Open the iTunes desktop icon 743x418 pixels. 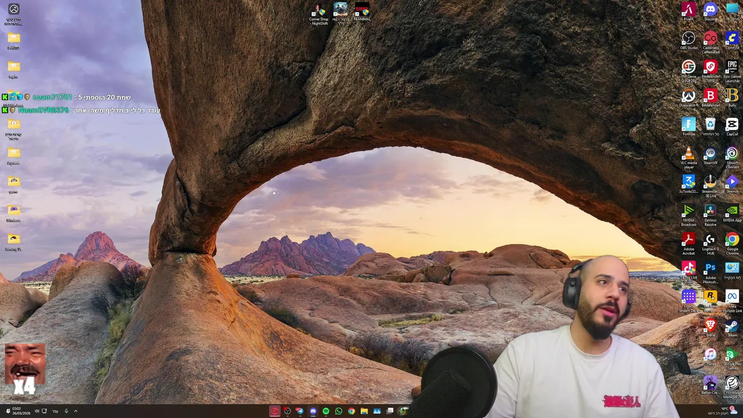click(710, 357)
